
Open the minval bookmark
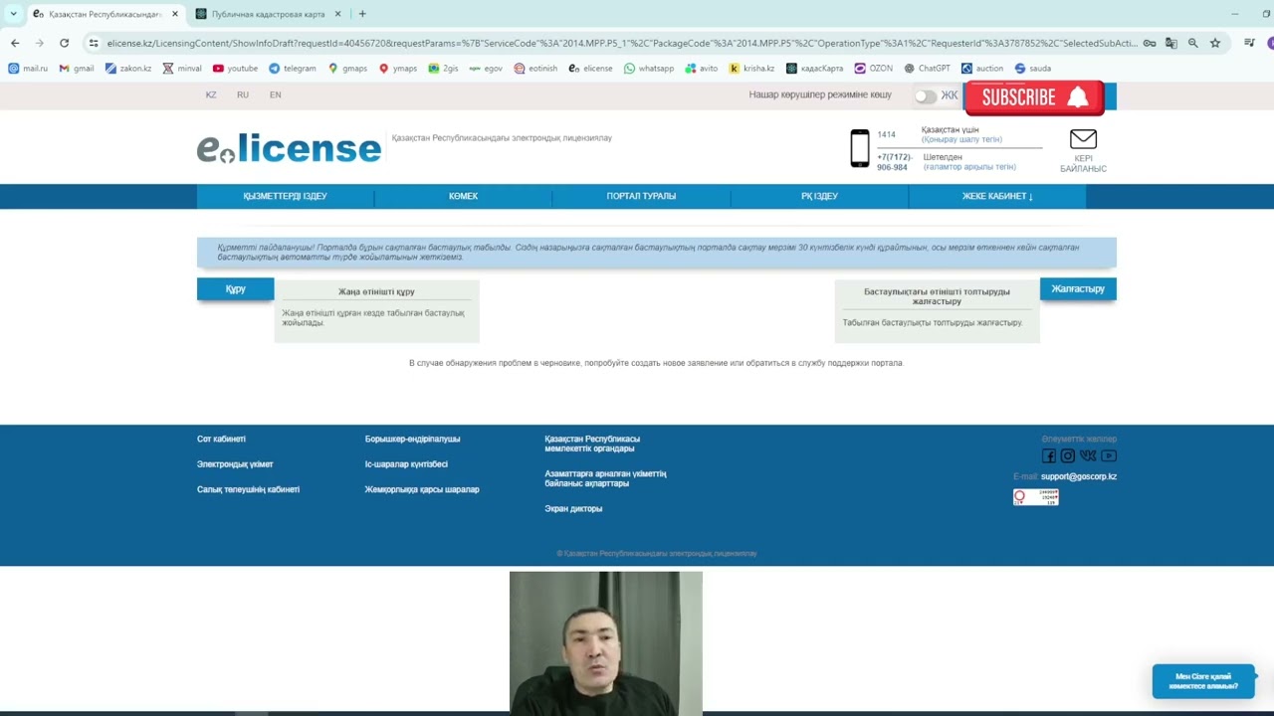[x=182, y=69]
